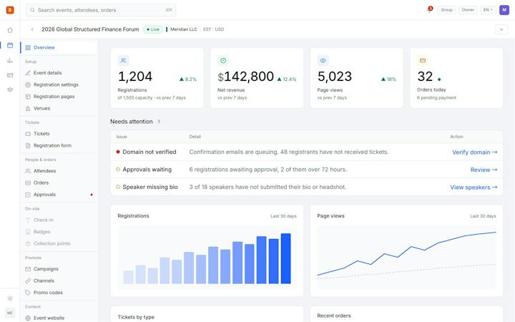The width and height of the screenshot is (515, 322).
Task: Click the home icon in left rail
Action: 10,30
